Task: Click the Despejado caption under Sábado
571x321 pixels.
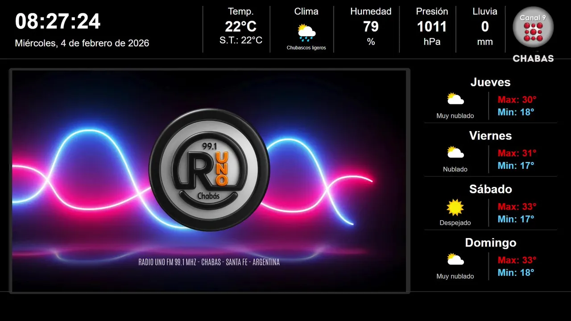Action: pos(455,223)
